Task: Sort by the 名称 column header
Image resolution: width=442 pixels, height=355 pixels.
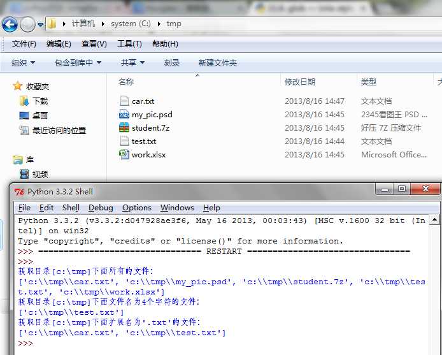Action: (x=125, y=82)
